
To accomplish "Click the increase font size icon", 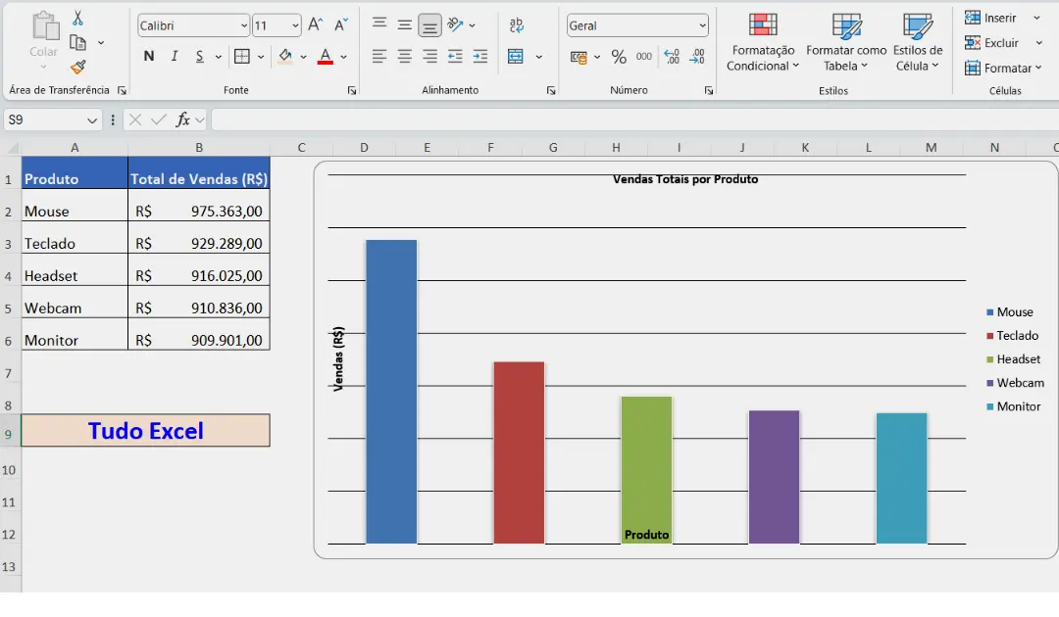I will tap(315, 25).
